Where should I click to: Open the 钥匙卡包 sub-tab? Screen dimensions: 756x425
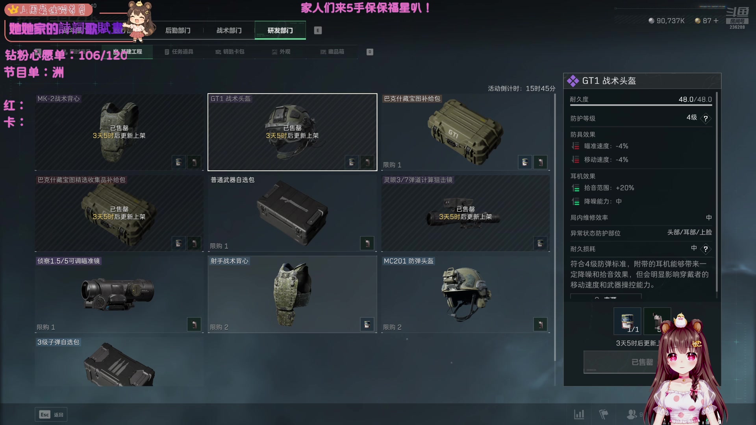tap(230, 52)
